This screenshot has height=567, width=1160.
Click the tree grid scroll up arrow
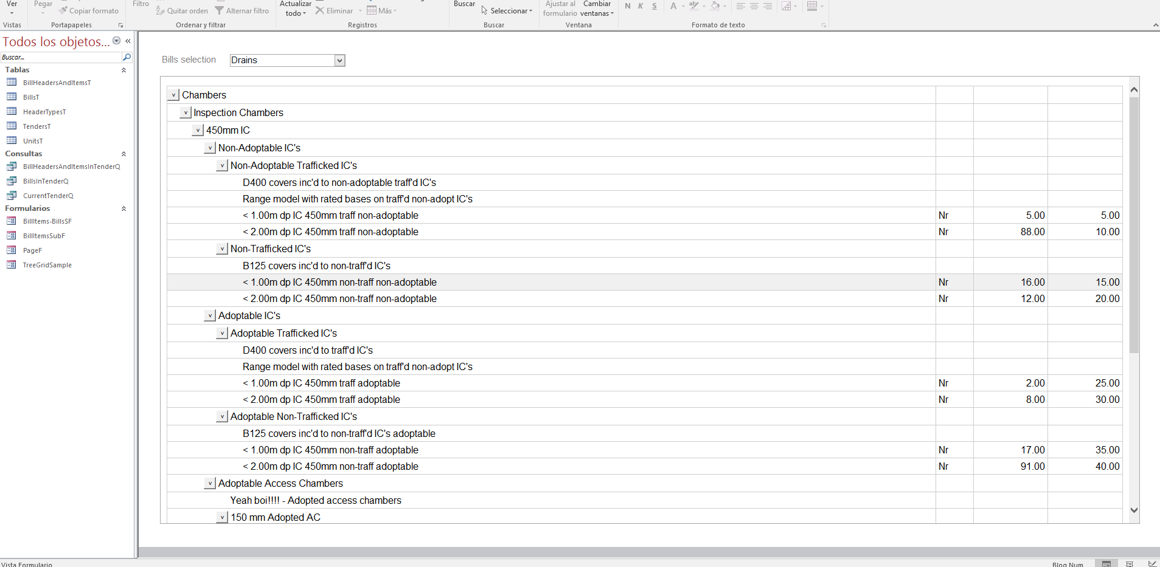click(x=1134, y=90)
